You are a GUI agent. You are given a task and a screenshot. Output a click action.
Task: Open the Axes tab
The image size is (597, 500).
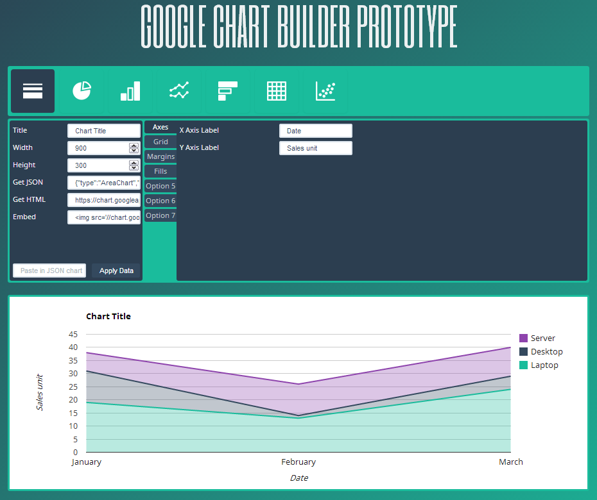tap(160, 127)
